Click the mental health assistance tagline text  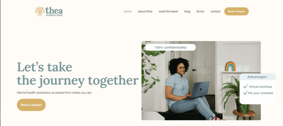pos(54,93)
